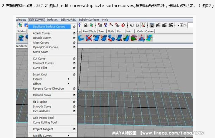This screenshot has height=138, width=215.
Task: Toggle Snap to Curves in status line
Action: click(105, 25)
